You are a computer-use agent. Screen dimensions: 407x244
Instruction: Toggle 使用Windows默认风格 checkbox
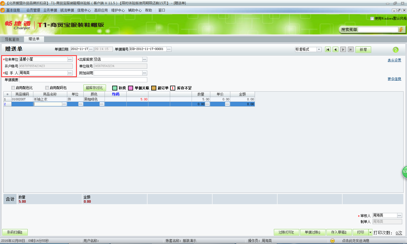[372, 18]
